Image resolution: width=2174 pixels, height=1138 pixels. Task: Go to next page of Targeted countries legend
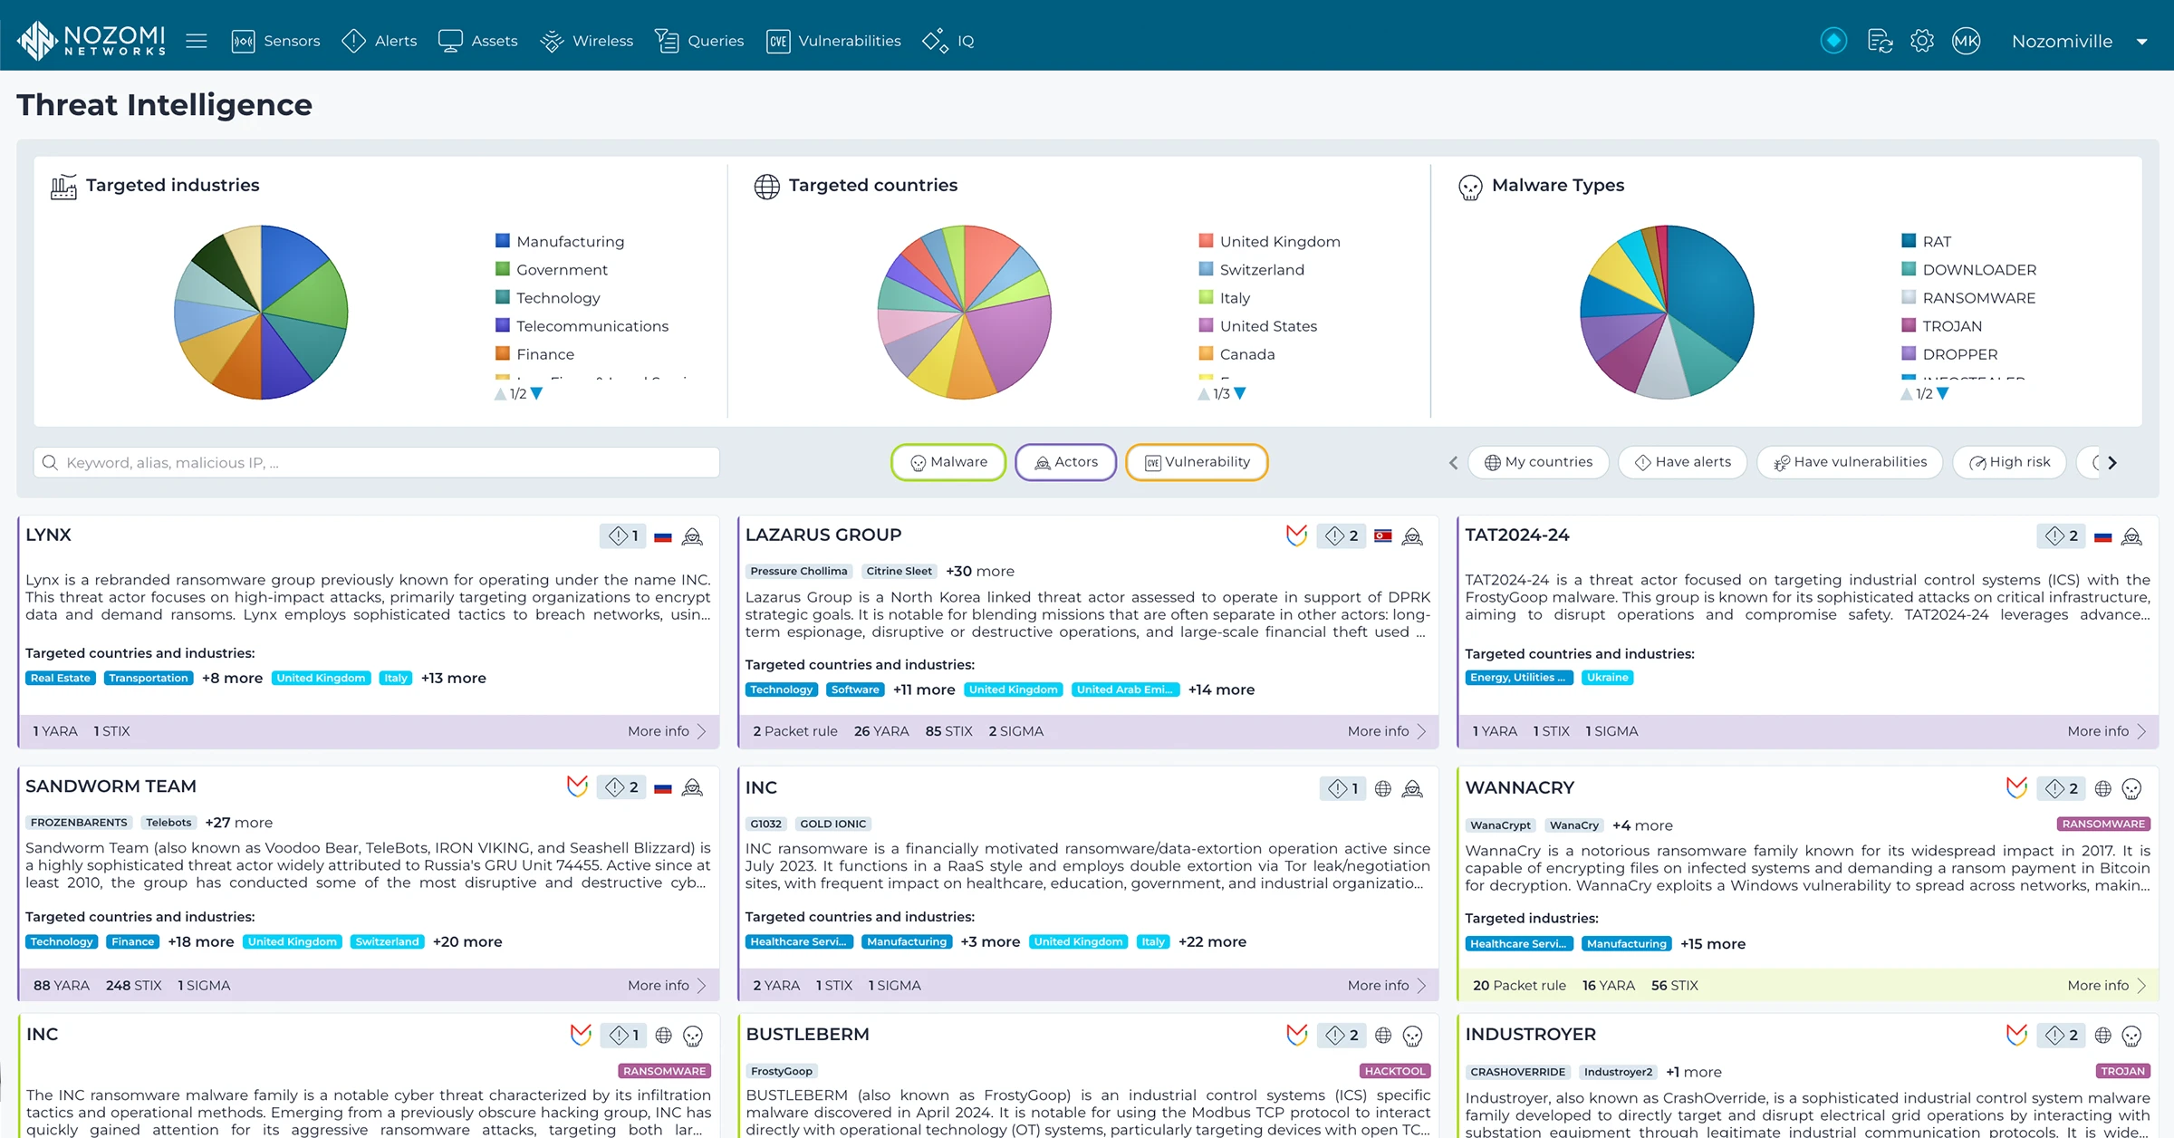click(1240, 393)
